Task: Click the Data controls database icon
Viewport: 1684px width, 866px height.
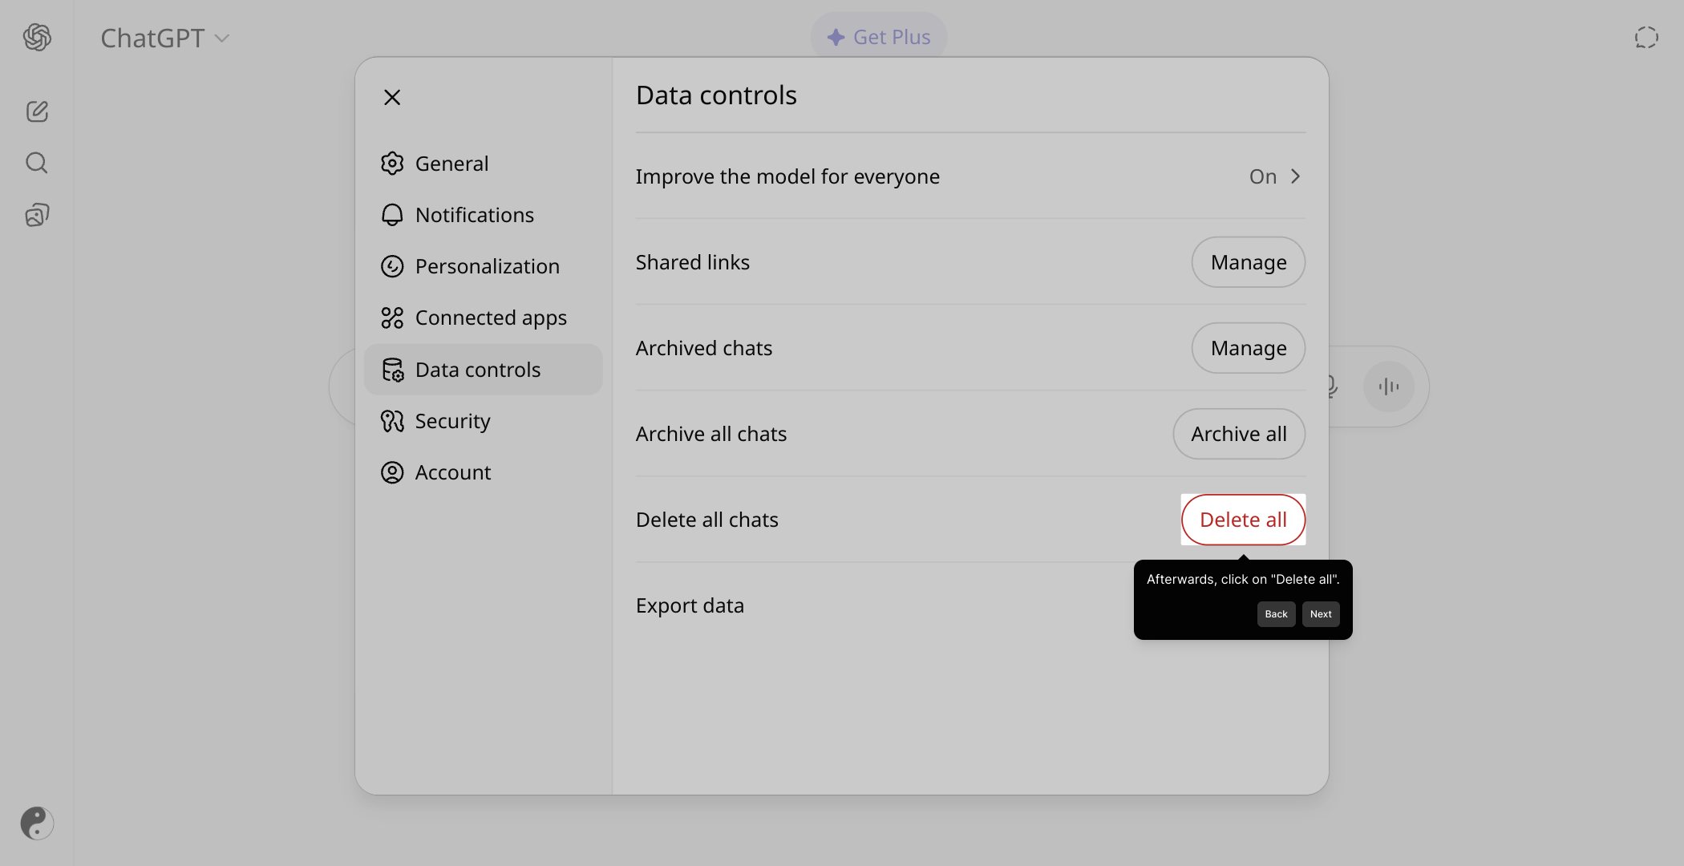Action: (x=392, y=370)
